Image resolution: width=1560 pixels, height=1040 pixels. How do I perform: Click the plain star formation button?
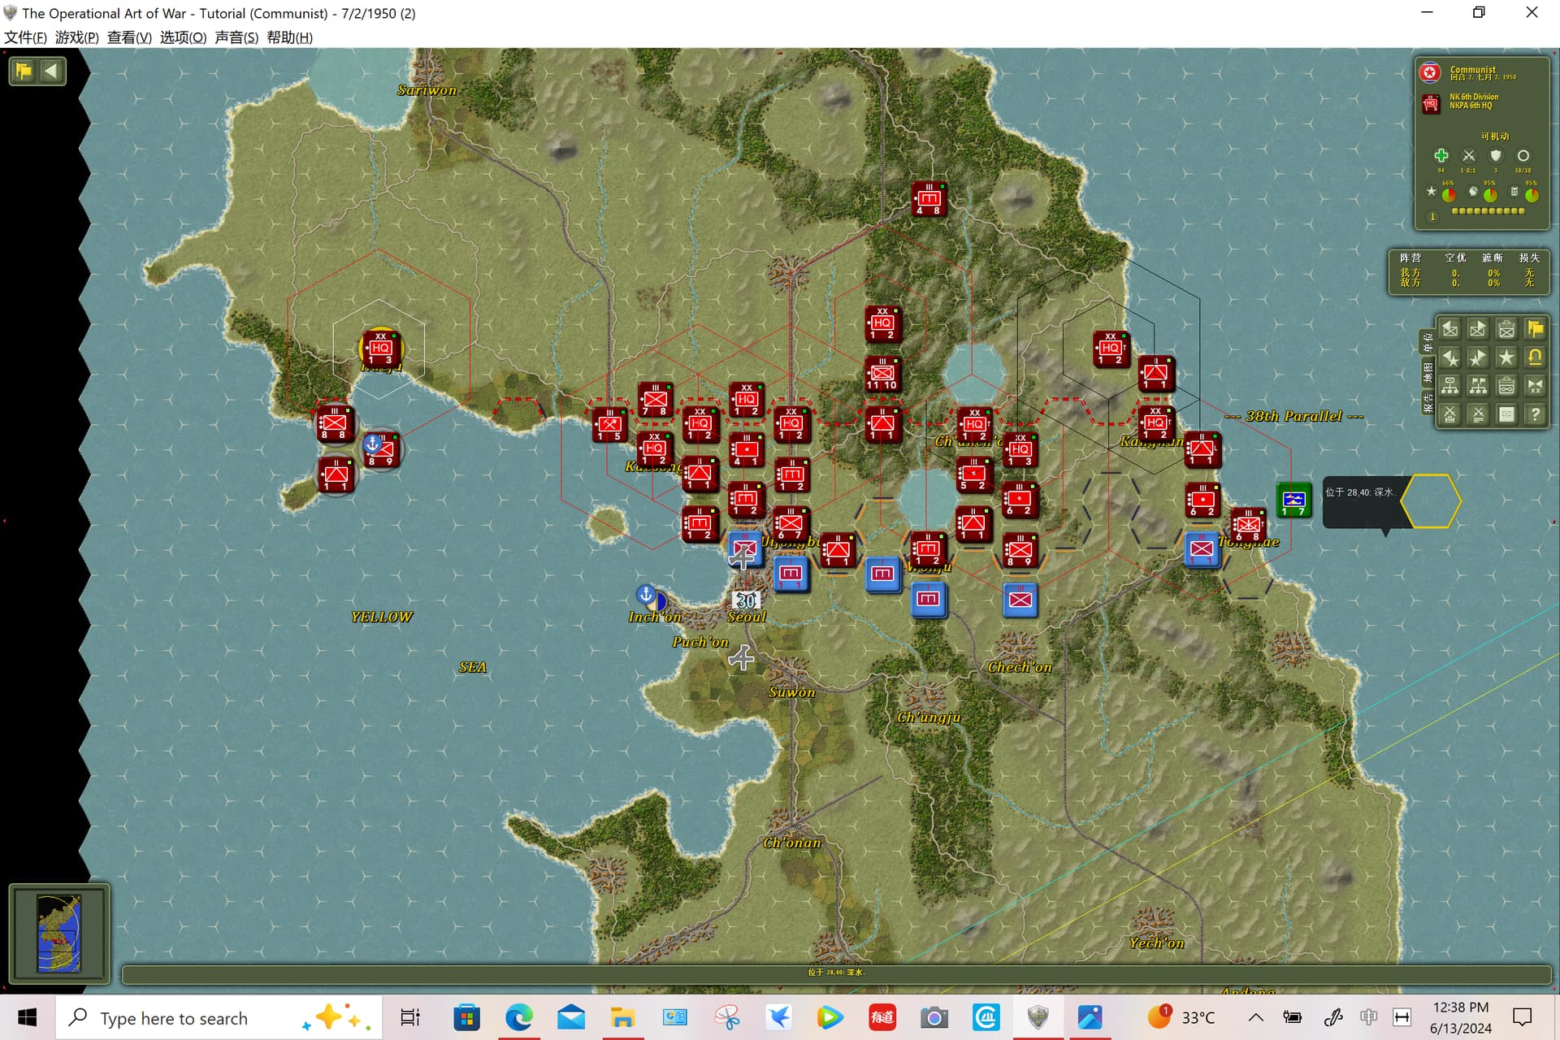(1506, 357)
